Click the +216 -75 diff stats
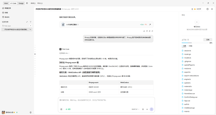 click(143, 25)
